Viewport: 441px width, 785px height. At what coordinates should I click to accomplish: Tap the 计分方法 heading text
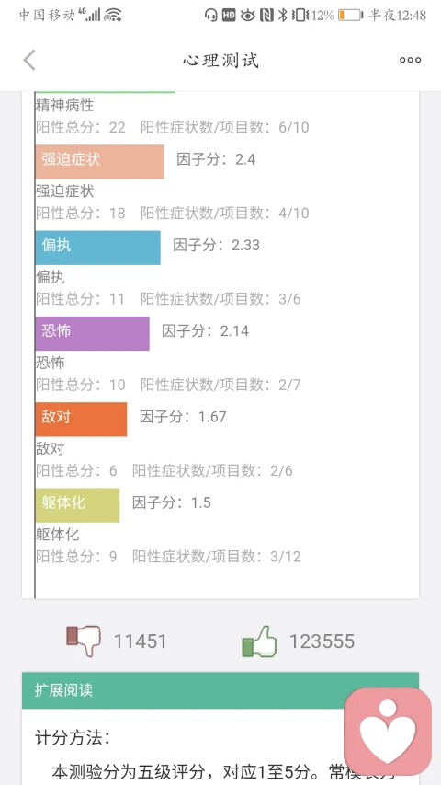(x=73, y=737)
